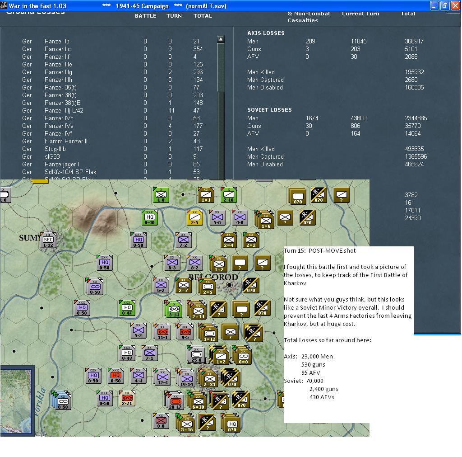Image resolution: width=462 pixels, height=457 pixels.
Task: Click the 'SOVIET LOSSES' heading
Action: point(269,110)
